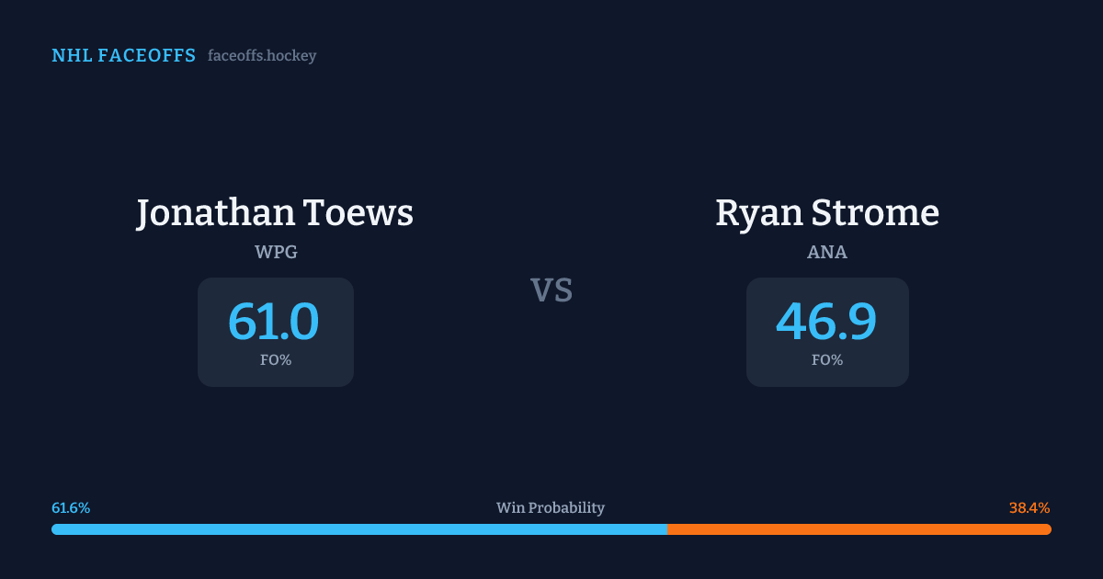1103x579 pixels.
Task: Click the orange segment of probability bar
Action: pyautogui.click(x=859, y=529)
